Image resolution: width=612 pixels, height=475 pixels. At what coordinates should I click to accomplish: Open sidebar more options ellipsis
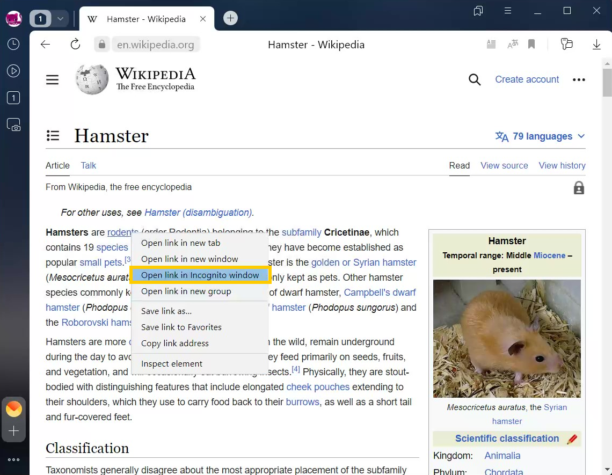point(13,460)
